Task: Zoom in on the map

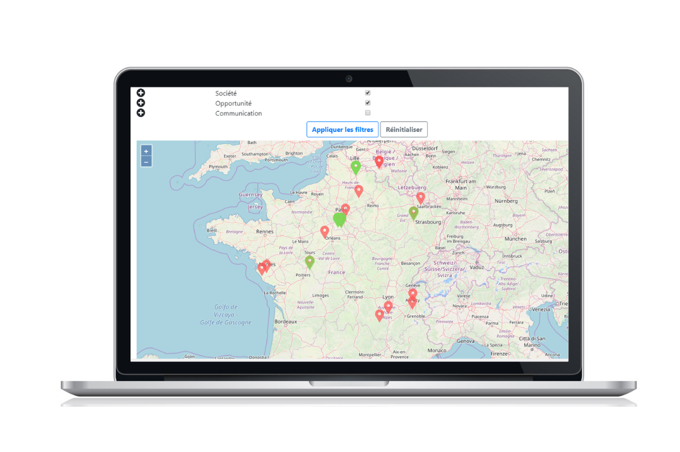Action: 146,151
